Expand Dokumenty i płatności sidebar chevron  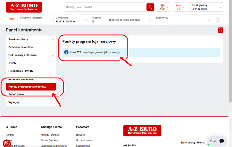(x=53, y=55)
